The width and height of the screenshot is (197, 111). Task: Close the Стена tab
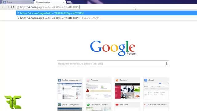click(31, 2)
